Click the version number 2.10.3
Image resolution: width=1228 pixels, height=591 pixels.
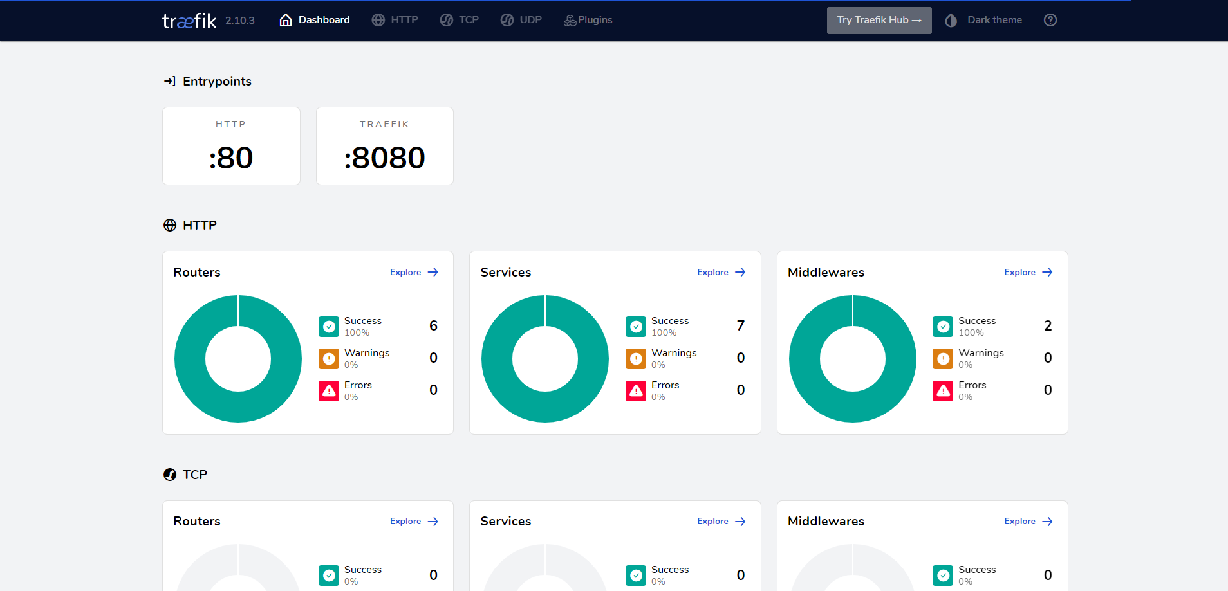[240, 21]
